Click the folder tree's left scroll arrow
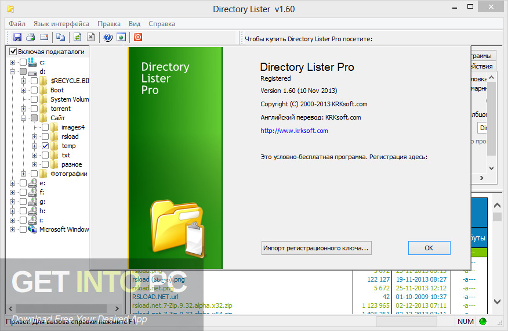Viewport: 508px width, 331px height. [x=10, y=308]
